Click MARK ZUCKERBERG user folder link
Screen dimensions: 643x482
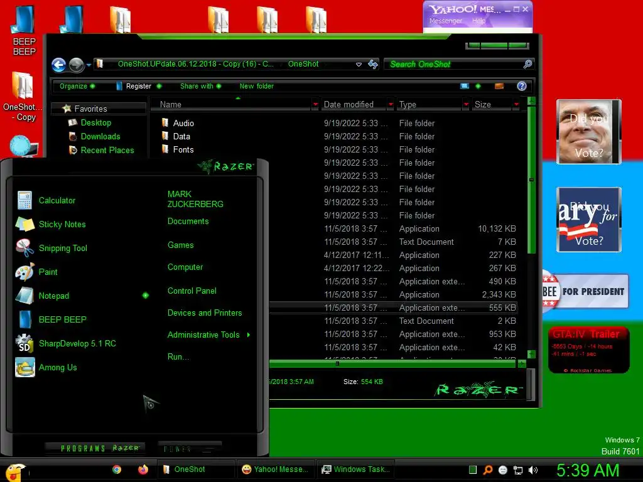pos(195,199)
